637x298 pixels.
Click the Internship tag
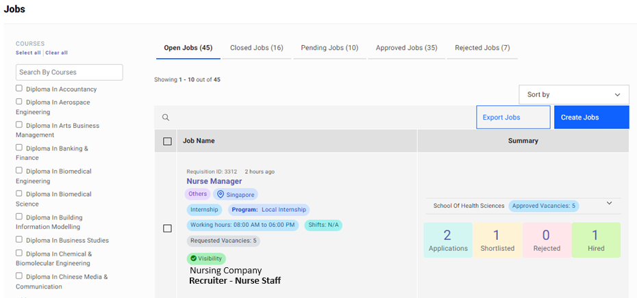click(205, 210)
